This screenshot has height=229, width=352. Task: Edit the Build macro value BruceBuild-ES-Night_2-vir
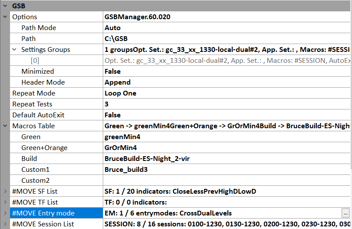point(147,159)
